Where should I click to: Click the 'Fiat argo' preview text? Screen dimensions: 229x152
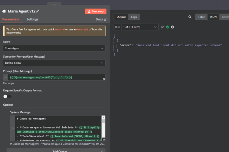click(x=9, y=83)
